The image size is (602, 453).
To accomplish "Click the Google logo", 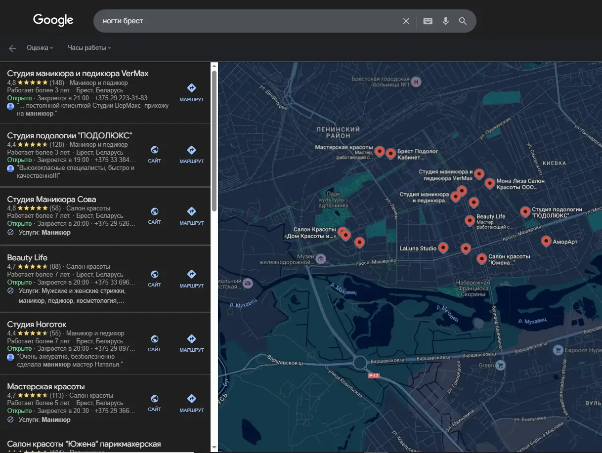I will (x=53, y=20).
